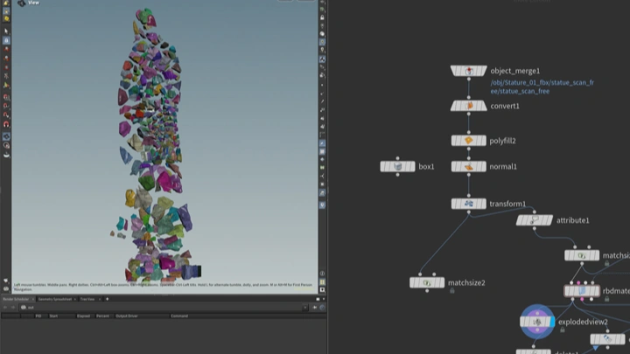Click the camera icon beside View label
This screenshot has height=354, width=630.
click(21, 3)
